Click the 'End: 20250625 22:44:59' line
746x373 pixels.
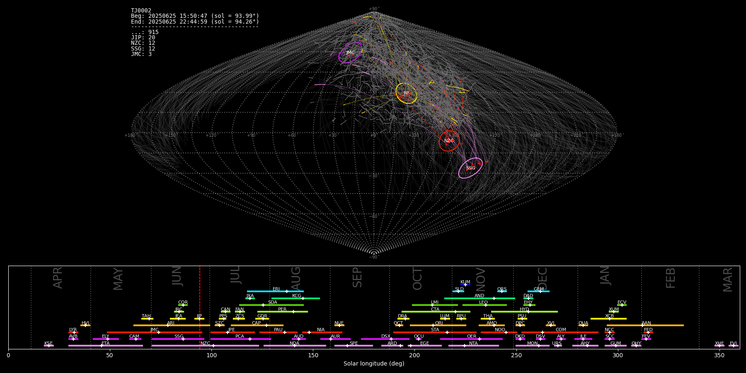point(195,22)
